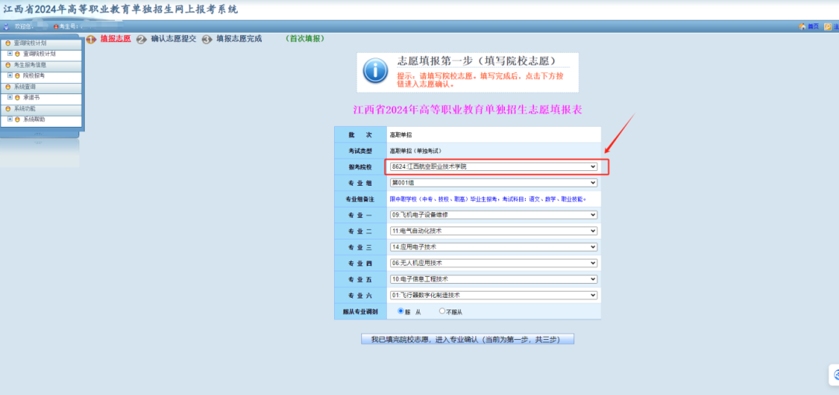Open the 专业六 dropdown showing 飞行器数字化制造技术
The width and height of the screenshot is (839, 395).
(493, 295)
